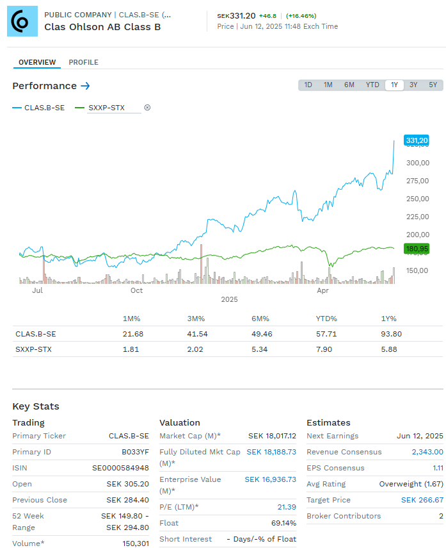Click the Broker Contributors value 2
The image size is (446, 548).
pyautogui.click(x=441, y=516)
